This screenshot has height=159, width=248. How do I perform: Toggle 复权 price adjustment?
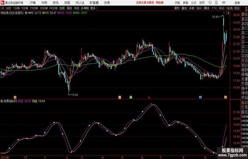pyautogui.click(x=177, y=8)
